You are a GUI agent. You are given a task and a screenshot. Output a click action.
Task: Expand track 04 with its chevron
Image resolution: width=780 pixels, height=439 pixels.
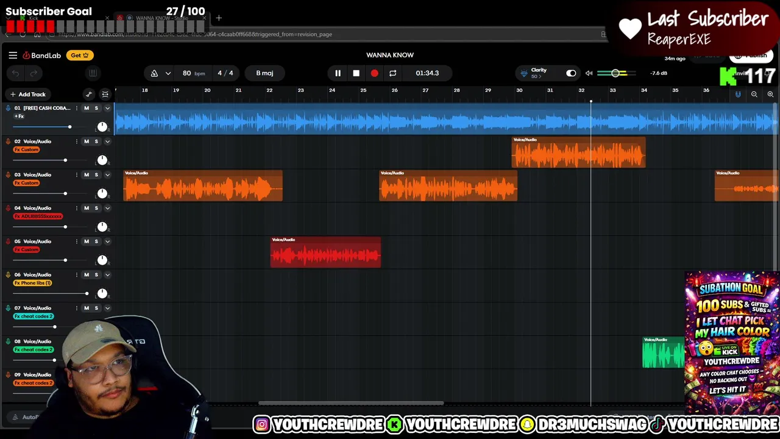tap(107, 208)
